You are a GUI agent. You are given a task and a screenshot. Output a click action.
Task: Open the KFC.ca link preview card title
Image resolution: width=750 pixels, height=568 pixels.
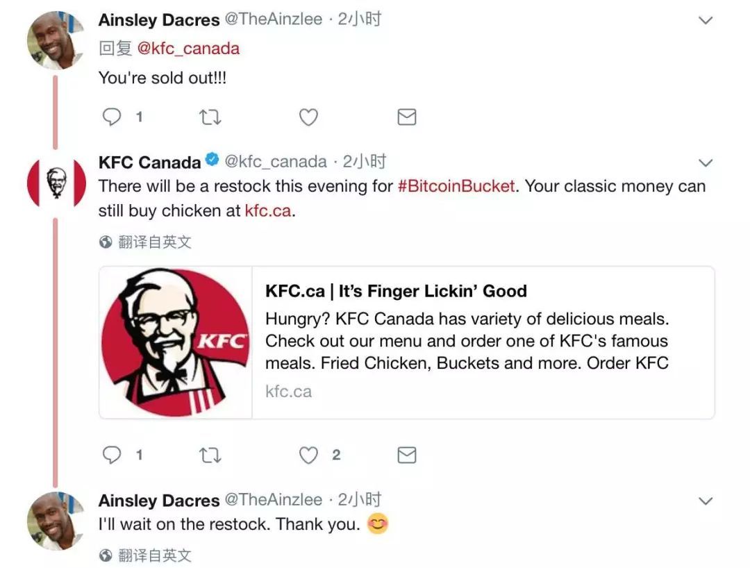point(396,291)
